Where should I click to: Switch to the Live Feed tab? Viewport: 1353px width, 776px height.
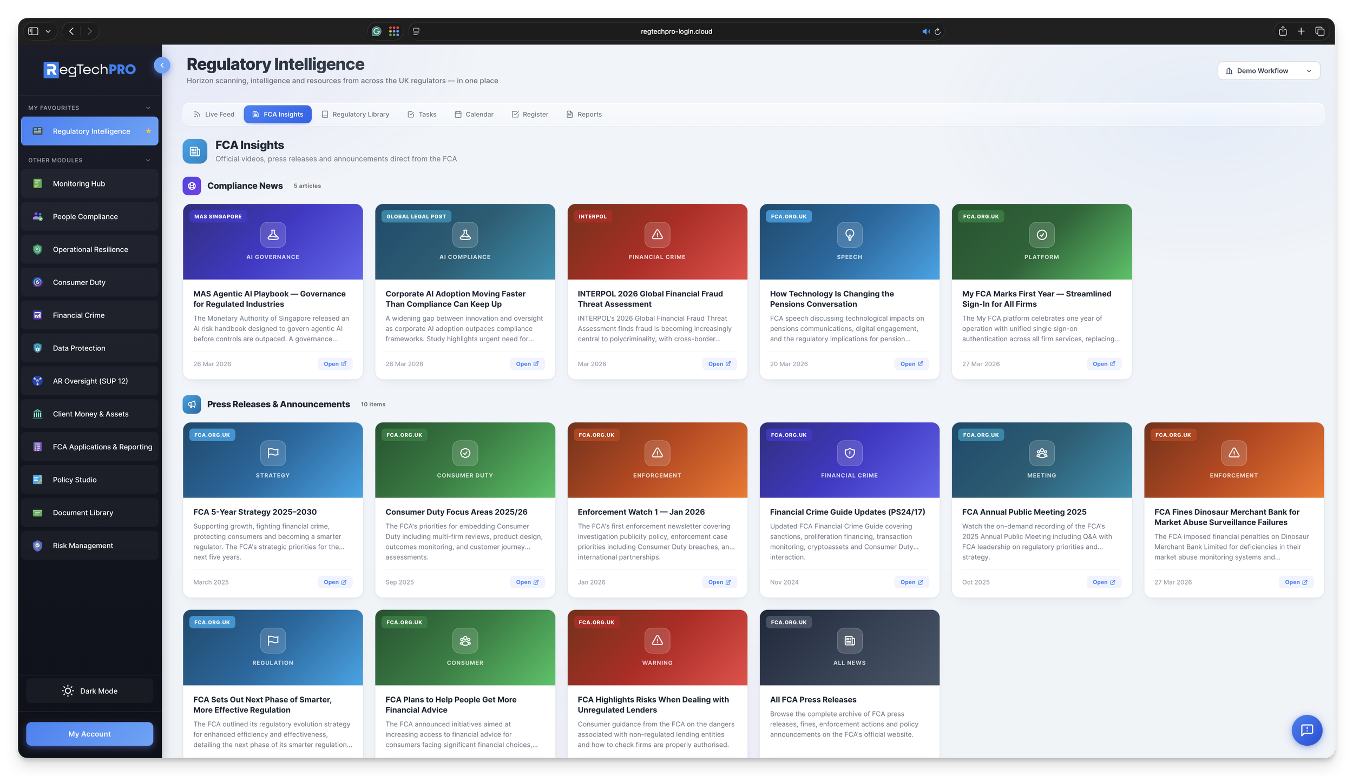click(214, 115)
